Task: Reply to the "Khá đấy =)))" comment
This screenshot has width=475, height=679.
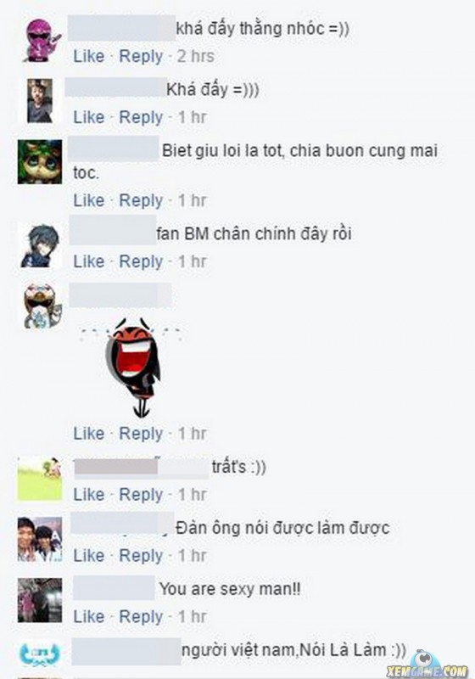Action: pyautogui.click(x=141, y=118)
